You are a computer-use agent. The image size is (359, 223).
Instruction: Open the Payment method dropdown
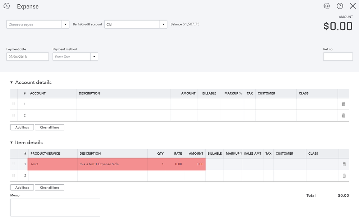click(94, 57)
